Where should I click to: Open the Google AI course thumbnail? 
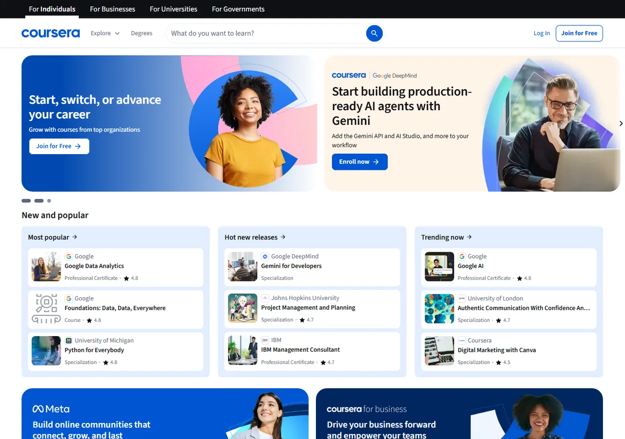(x=439, y=267)
